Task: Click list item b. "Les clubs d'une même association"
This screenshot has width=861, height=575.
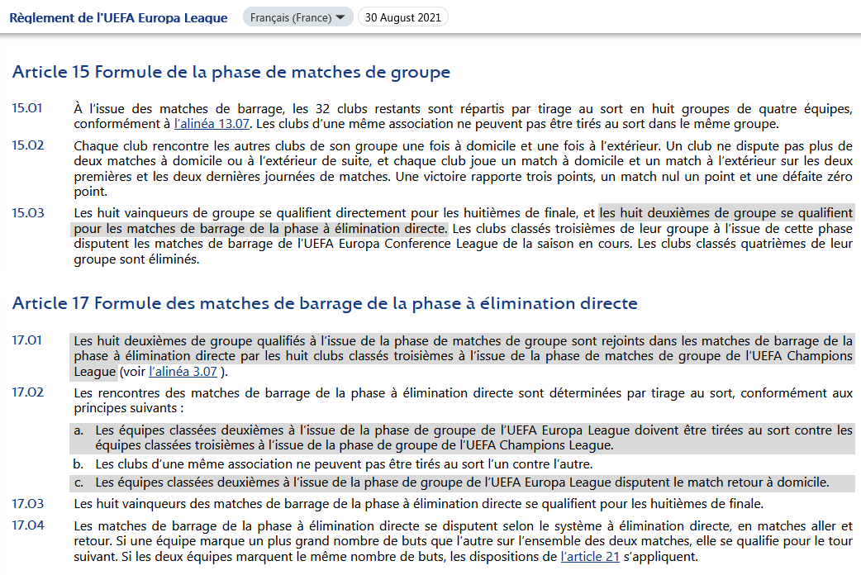Action: point(333,464)
